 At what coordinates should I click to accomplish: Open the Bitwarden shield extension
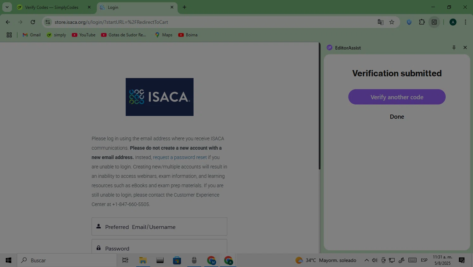pyautogui.click(x=409, y=22)
